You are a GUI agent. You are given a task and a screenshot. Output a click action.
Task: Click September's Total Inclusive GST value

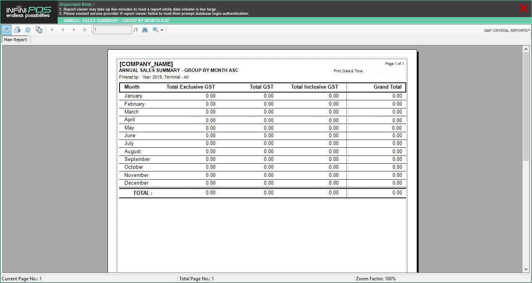coord(334,159)
